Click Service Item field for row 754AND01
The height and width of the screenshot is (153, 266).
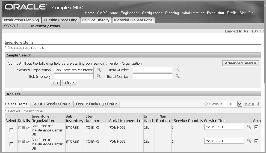pyautogui.click(x=224, y=127)
